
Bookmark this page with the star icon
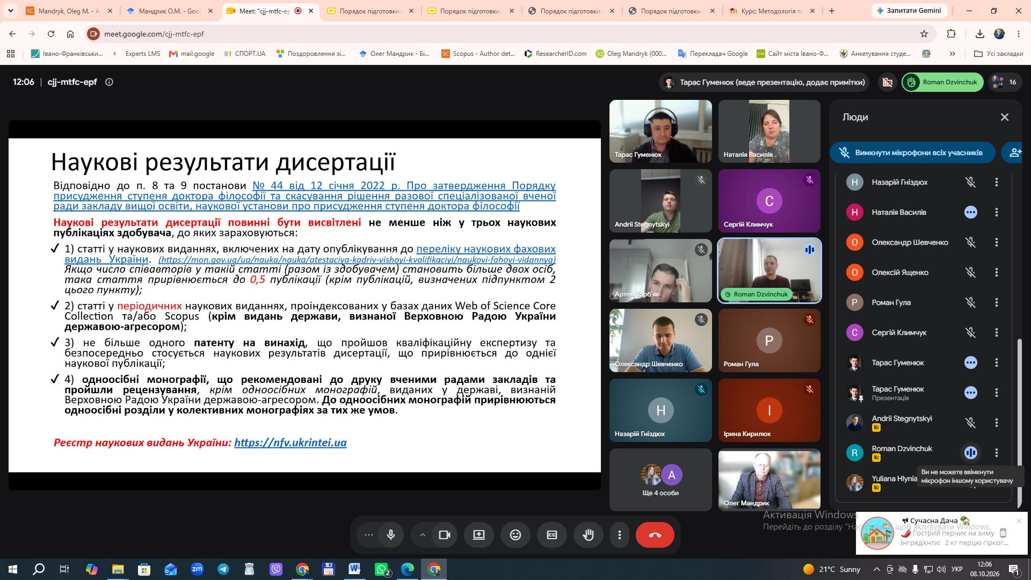(x=924, y=34)
